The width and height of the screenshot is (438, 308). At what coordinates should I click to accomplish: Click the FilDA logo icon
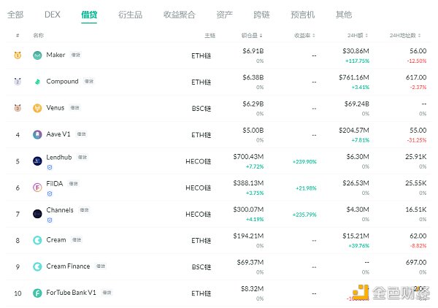(37, 187)
